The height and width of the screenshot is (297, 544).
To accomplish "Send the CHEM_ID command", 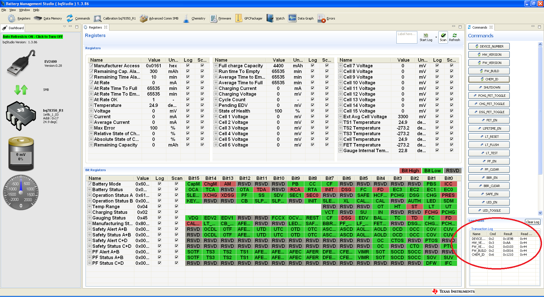I will [489, 79].
